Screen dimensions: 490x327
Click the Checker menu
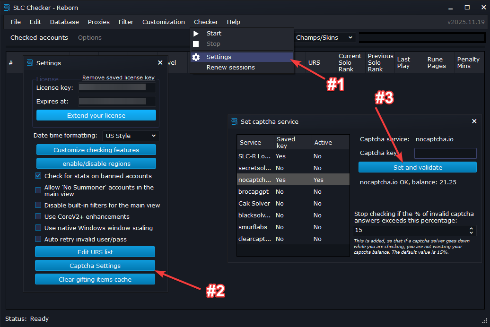pos(206,22)
